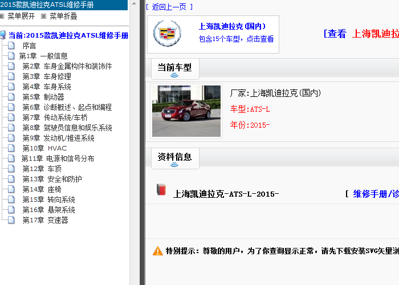Open the 维修手册/诊 link
Viewport: 399px width, 285px height.
(x=376, y=194)
